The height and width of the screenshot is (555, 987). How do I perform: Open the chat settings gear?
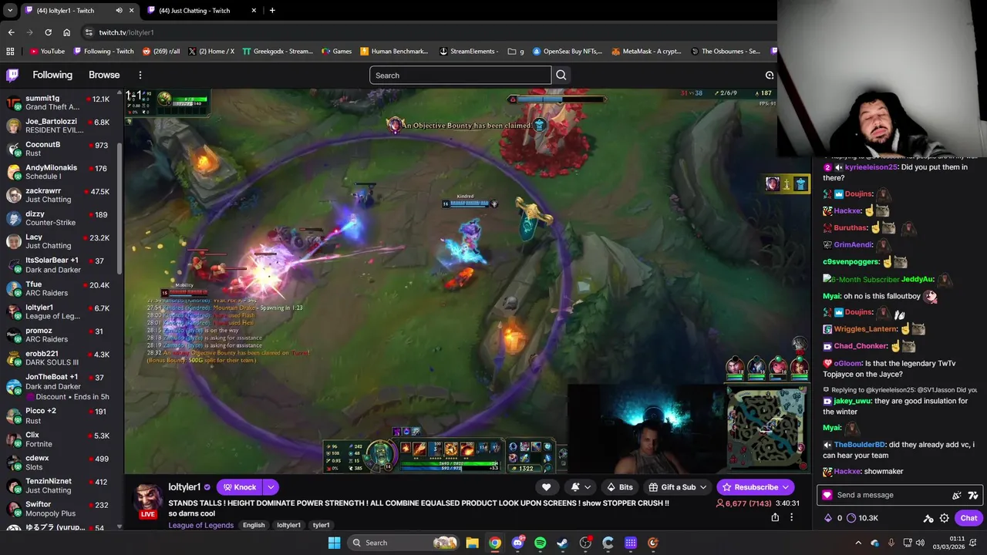[x=945, y=518]
